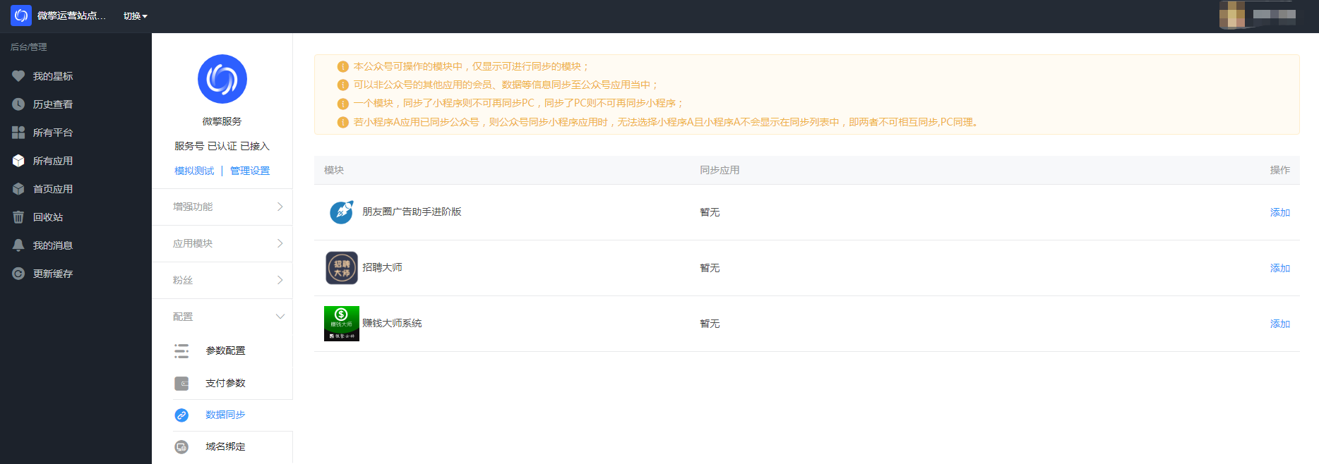Click the clock icon beside 历史查看
1319x464 pixels.
click(18, 104)
